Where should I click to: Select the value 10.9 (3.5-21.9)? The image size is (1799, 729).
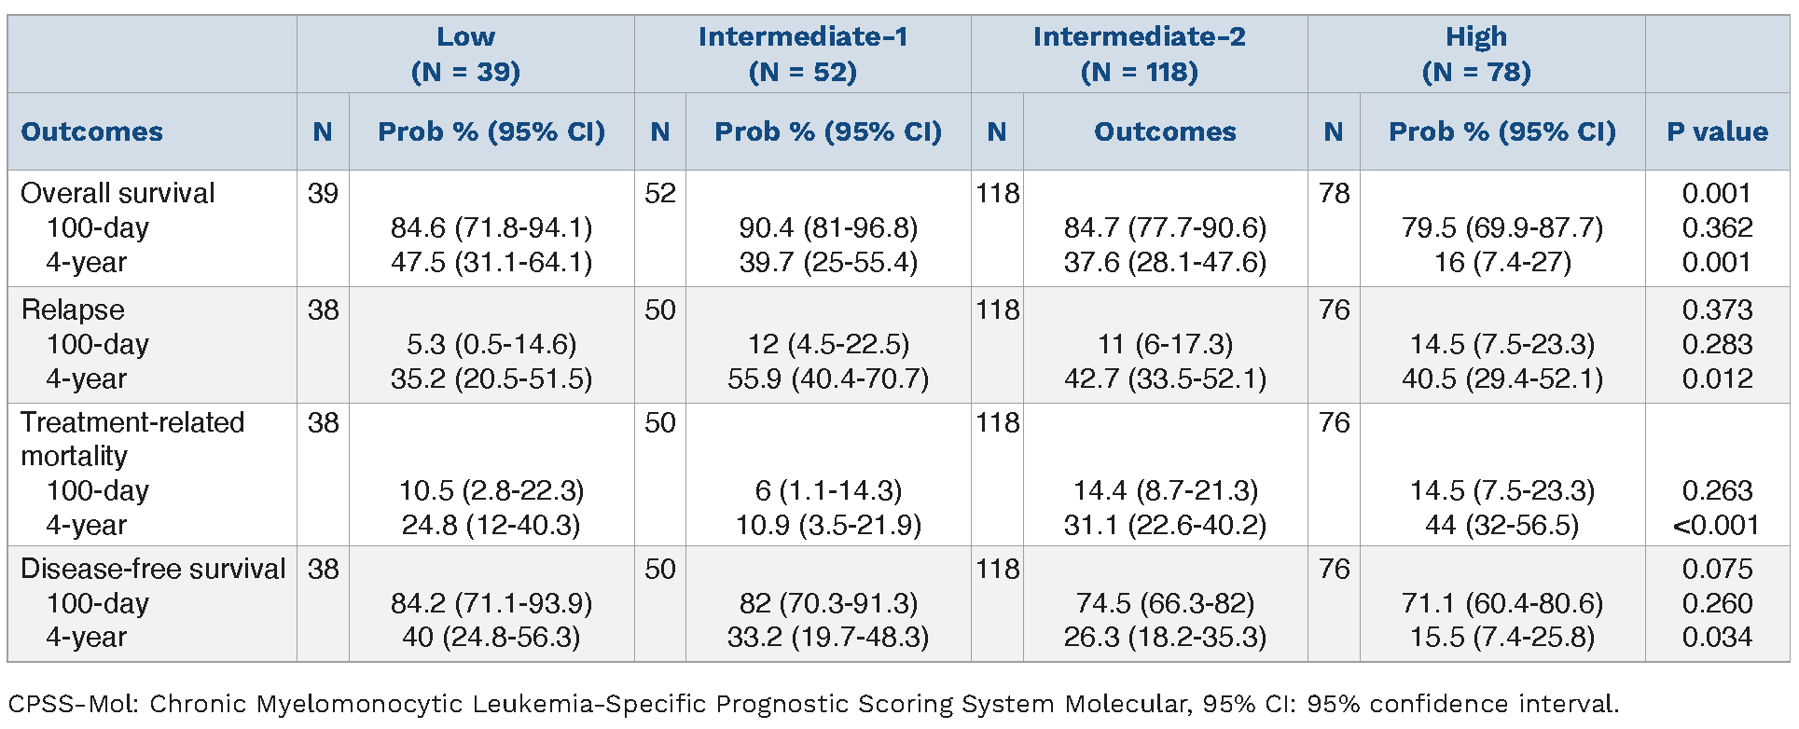828,525
